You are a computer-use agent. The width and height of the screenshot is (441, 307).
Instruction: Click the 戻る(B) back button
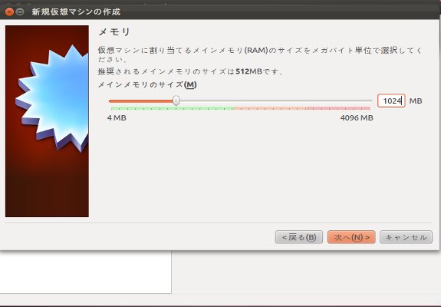pos(299,237)
